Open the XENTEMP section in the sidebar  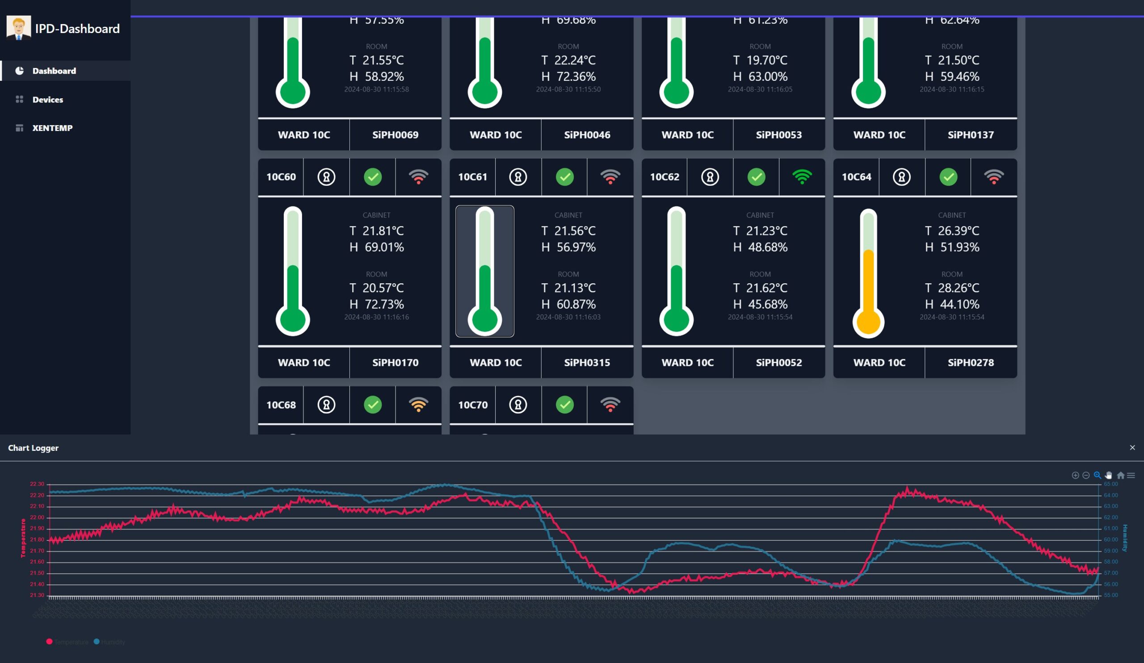coord(52,128)
